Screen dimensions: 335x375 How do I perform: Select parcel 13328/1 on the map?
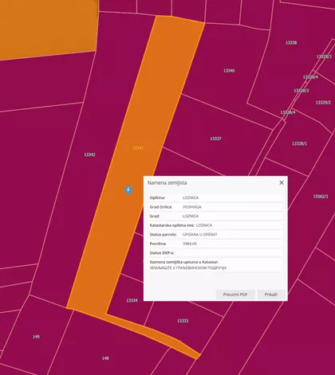(299, 143)
